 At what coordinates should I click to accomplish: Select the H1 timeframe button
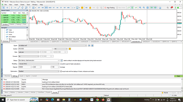(54, 8)
